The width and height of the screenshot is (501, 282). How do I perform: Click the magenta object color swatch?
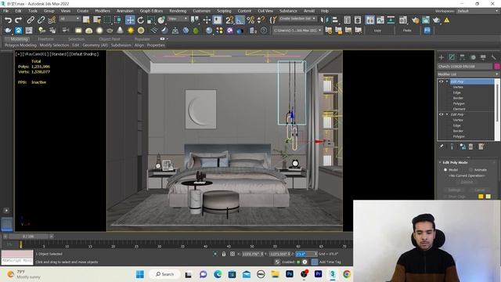pos(497,66)
